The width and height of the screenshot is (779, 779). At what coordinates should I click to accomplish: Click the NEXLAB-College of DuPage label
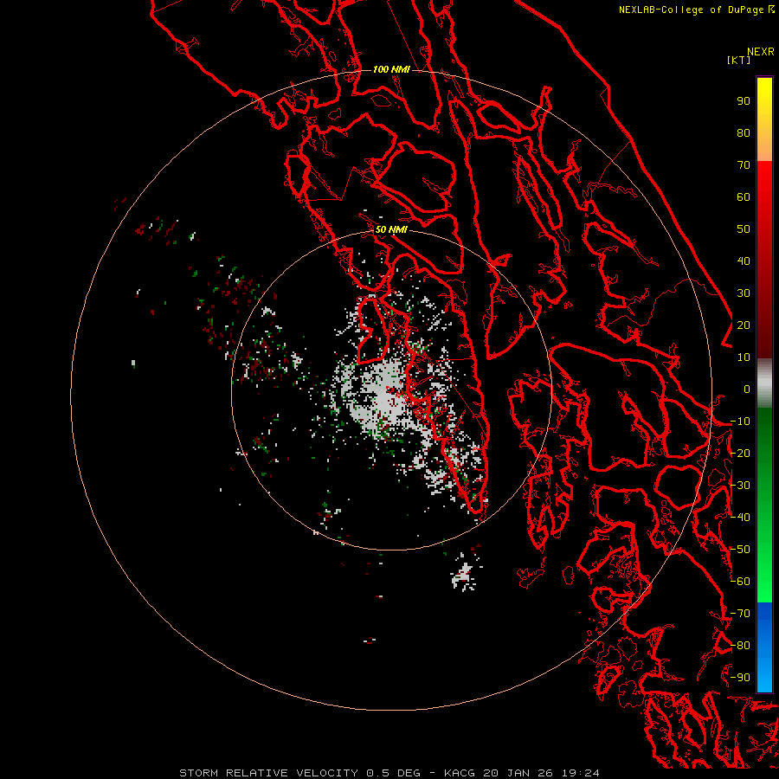click(x=691, y=10)
